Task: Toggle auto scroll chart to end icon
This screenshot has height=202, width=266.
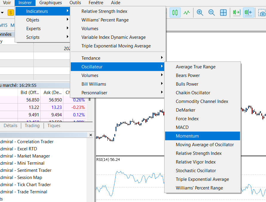Action: coord(236,13)
